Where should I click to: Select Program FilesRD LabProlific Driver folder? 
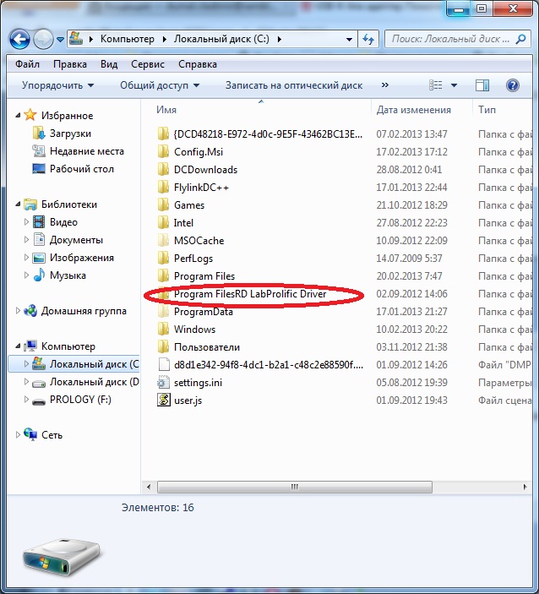point(250,294)
